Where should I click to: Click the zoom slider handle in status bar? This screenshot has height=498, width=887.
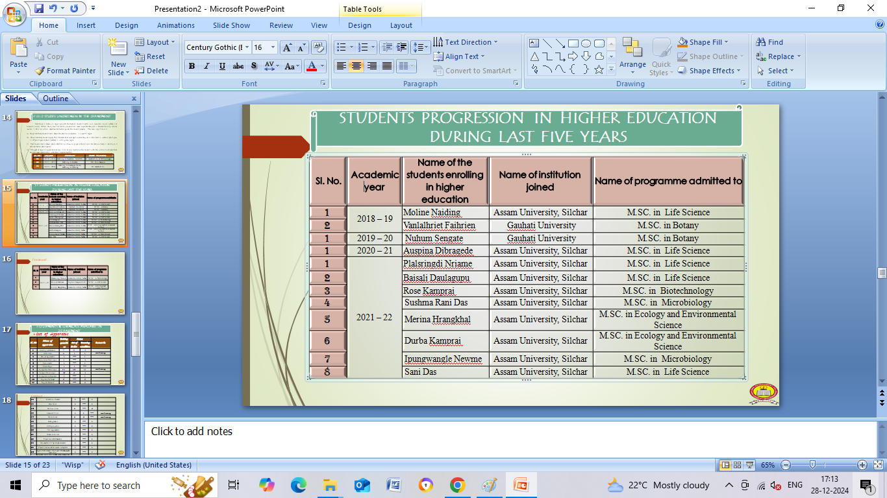pyautogui.click(x=812, y=465)
